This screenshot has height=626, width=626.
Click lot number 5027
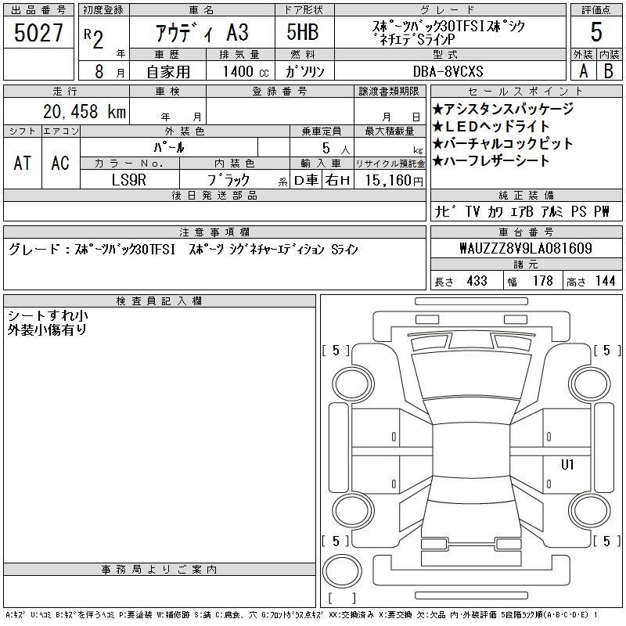pos(38,33)
